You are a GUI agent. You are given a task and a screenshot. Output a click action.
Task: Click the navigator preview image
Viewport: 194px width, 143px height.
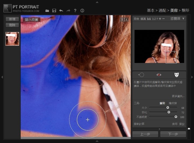click(x=159, y=46)
